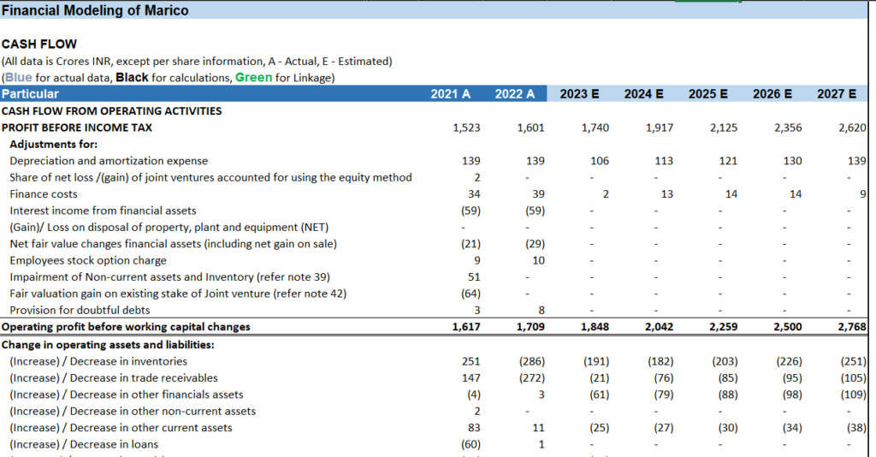876x457 pixels.
Task: Select 2024 E depreciation value 113
Action: 662,161
